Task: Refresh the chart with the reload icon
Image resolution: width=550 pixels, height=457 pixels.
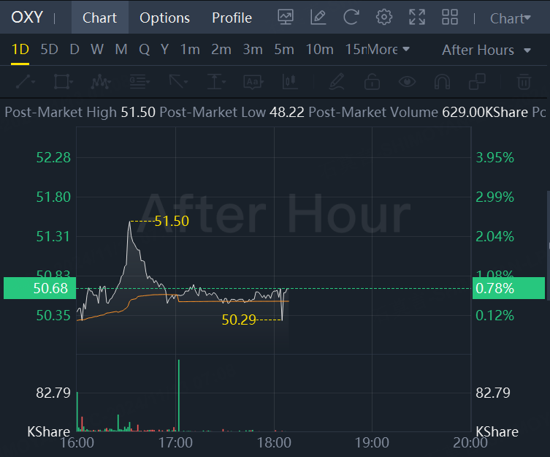Action: tap(351, 17)
